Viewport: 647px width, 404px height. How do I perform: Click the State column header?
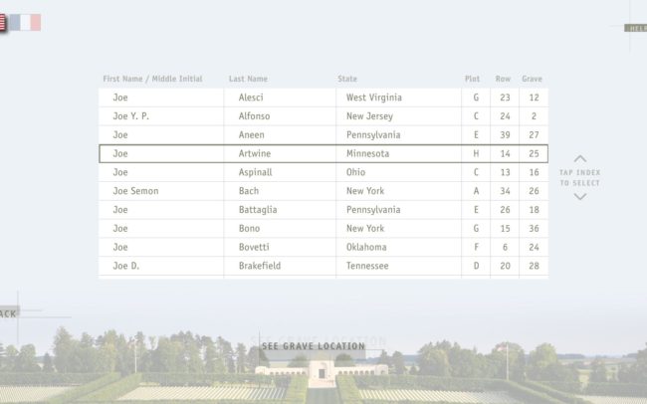pyautogui.click(x=347, y=79)
